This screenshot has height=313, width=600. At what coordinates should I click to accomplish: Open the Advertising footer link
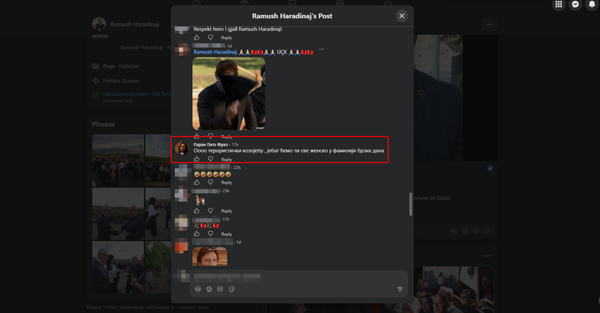pos(131,307)
